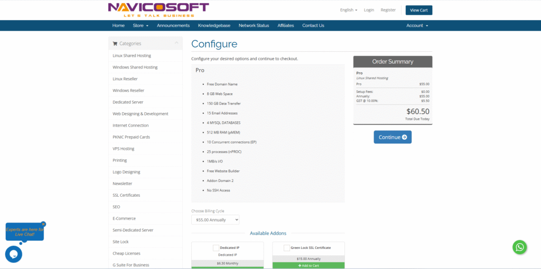Expand the Account menu
541x269 pixels.
[x=417, y=25]
